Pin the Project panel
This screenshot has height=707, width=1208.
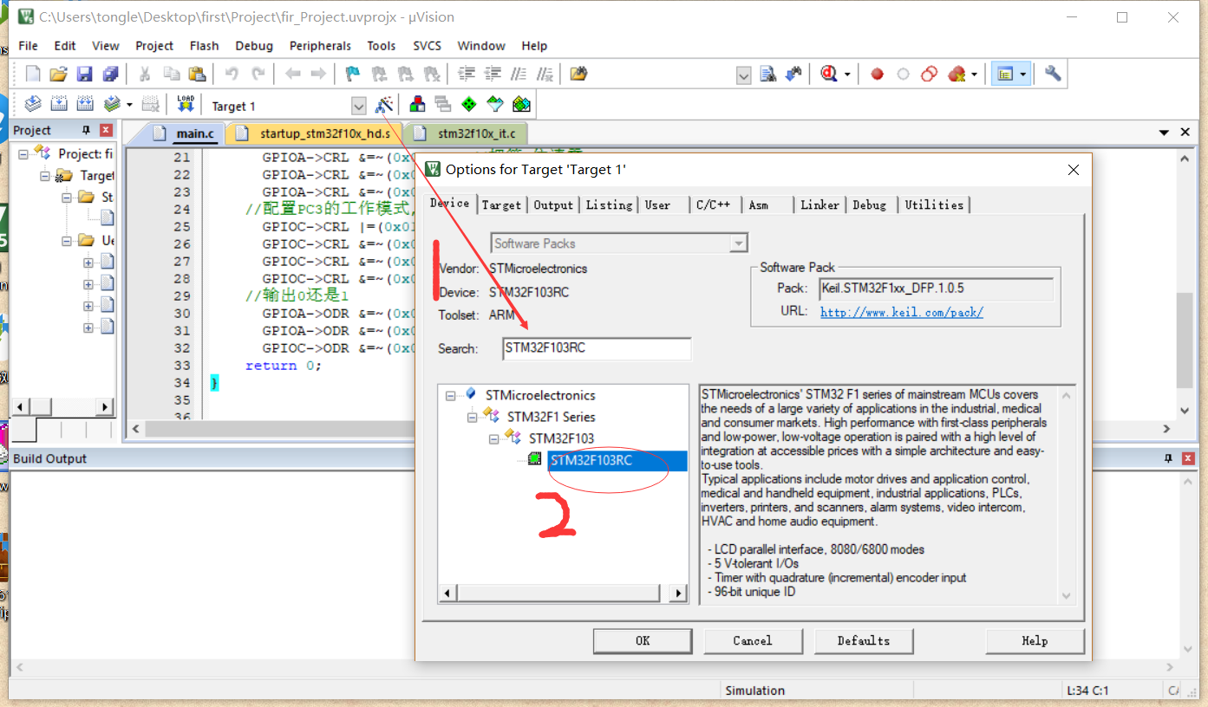pos(86,130)
